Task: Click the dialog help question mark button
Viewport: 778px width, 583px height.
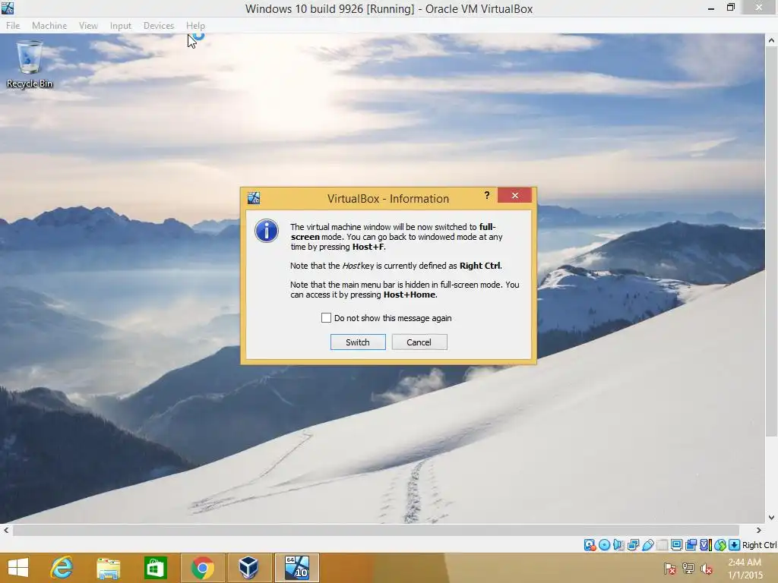Action: [487, 195]
